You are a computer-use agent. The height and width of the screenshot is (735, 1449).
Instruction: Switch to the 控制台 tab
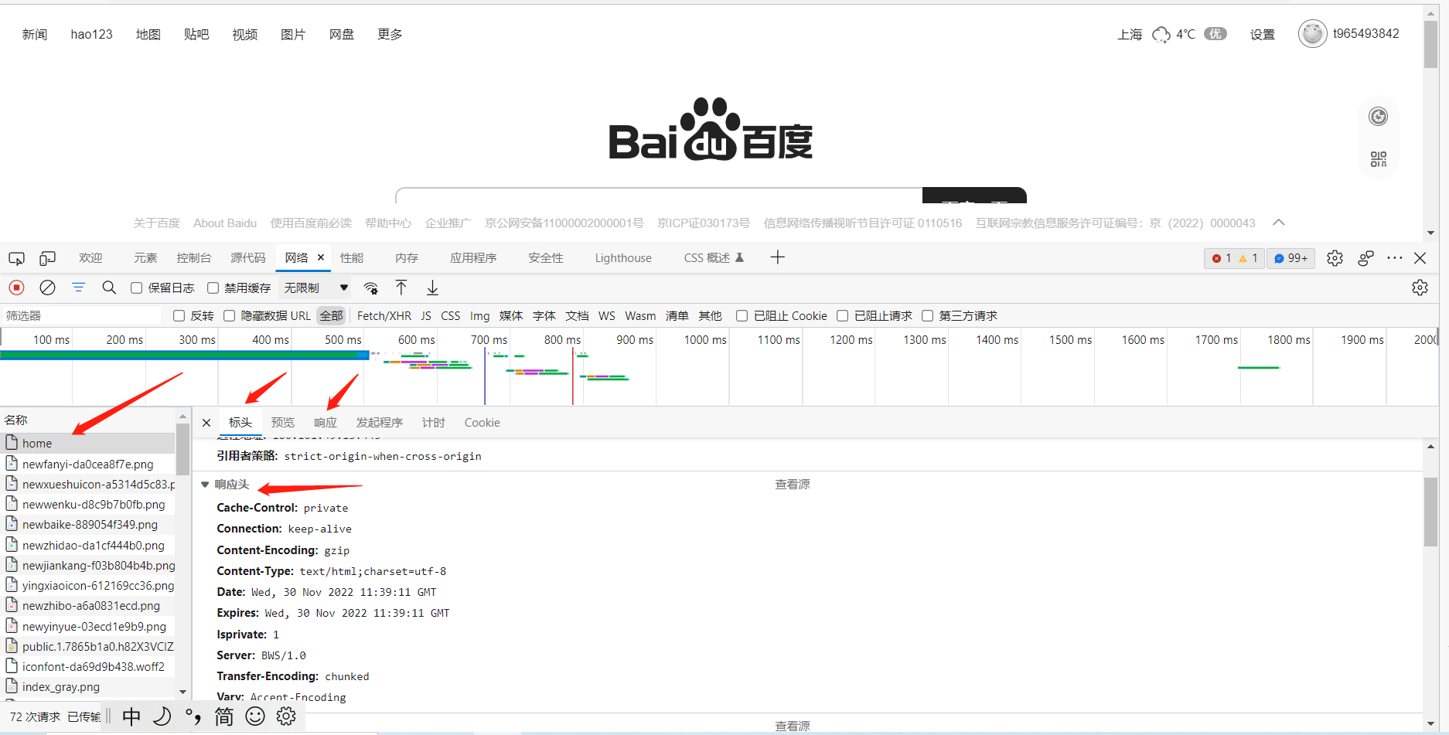(x=193, y=258)
